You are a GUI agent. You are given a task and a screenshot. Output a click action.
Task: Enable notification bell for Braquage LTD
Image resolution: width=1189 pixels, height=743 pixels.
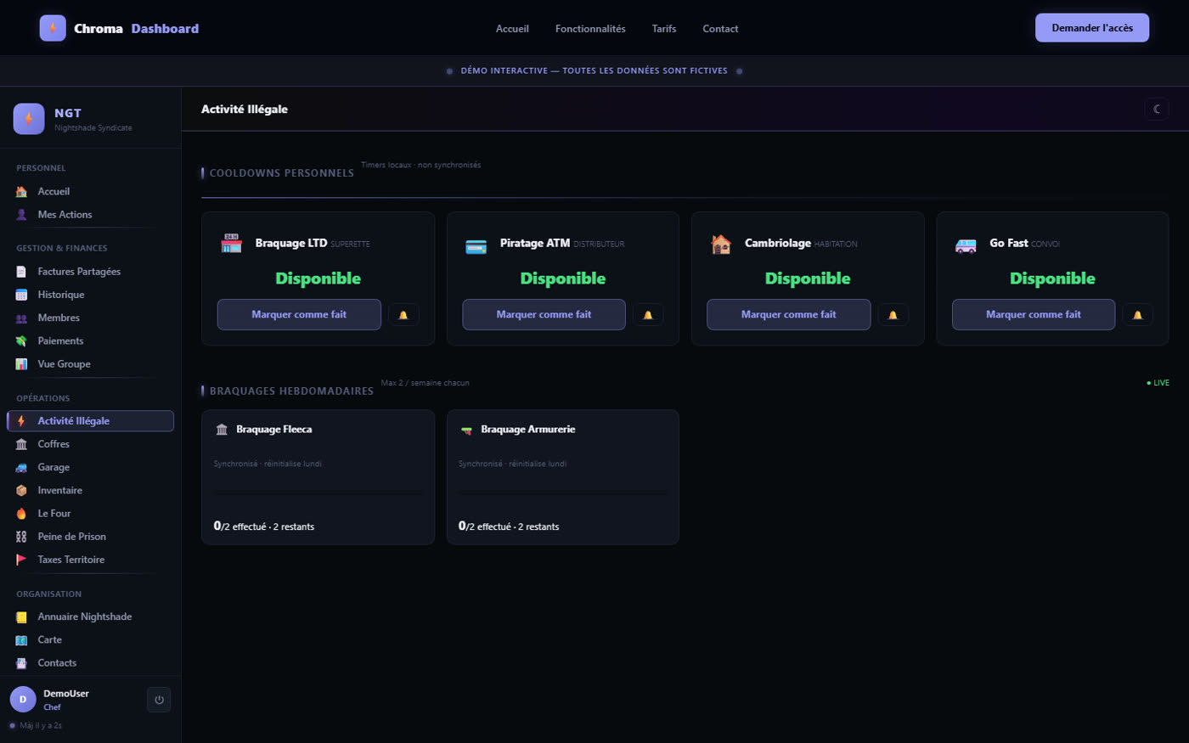point(403,314)
